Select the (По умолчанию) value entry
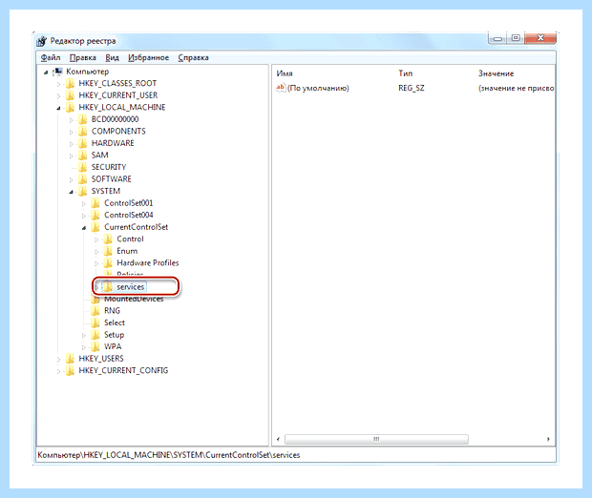The width and height of the screenshot is (592, 498). click(x=318, y=89)
